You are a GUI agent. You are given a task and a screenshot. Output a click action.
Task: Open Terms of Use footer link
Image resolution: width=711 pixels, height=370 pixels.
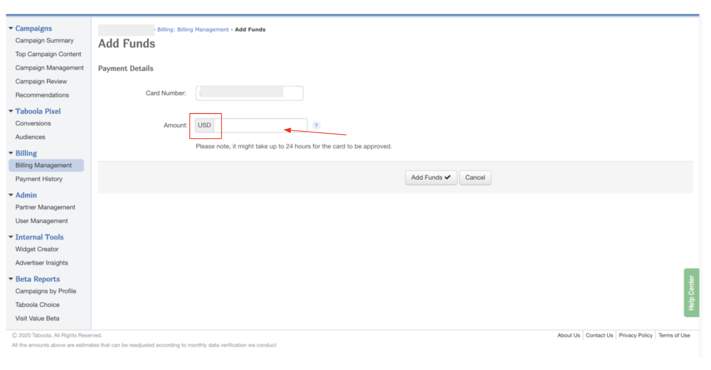[674, 335]
